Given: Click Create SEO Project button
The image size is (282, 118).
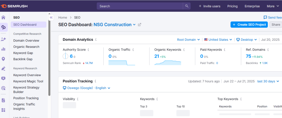Looking at the screenshot, I should click(x=249, y=24).
